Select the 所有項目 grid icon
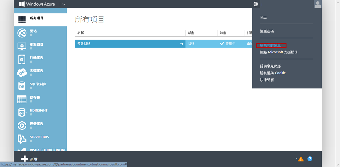 coord(22,20)
